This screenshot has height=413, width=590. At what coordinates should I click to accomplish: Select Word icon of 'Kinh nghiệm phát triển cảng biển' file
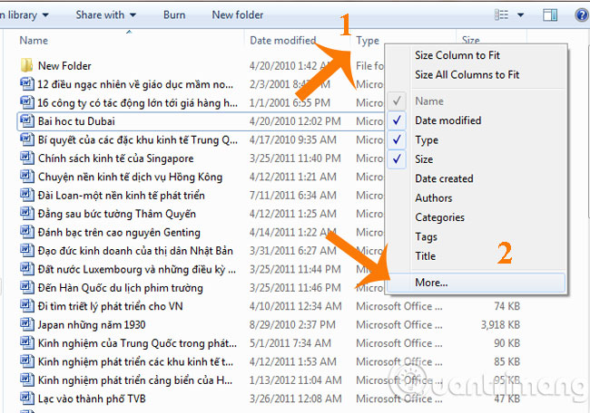coord(26,379)
